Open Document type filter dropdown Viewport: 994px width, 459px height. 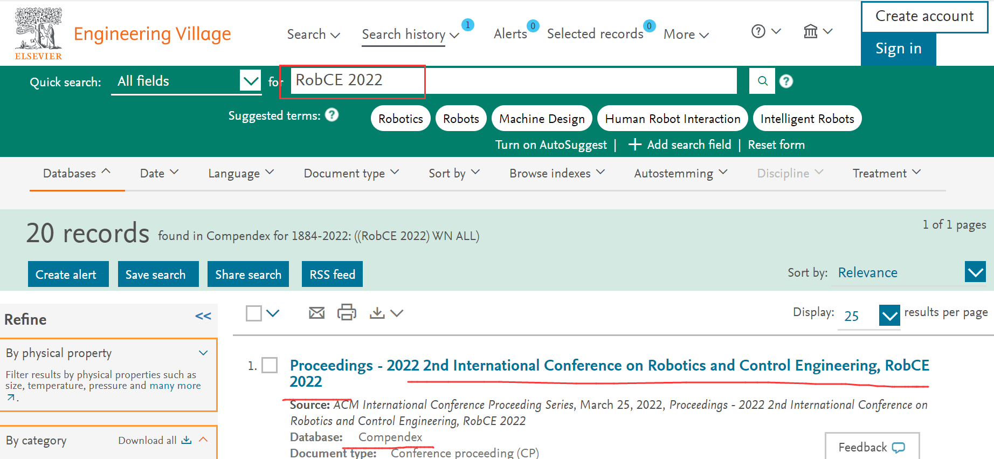tap(351, 173)
